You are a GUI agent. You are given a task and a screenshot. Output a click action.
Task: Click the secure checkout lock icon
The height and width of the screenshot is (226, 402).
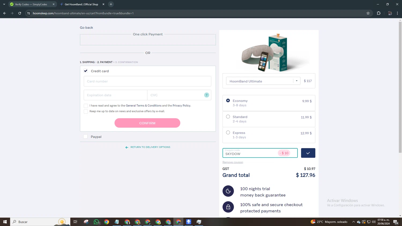[228, 207]
